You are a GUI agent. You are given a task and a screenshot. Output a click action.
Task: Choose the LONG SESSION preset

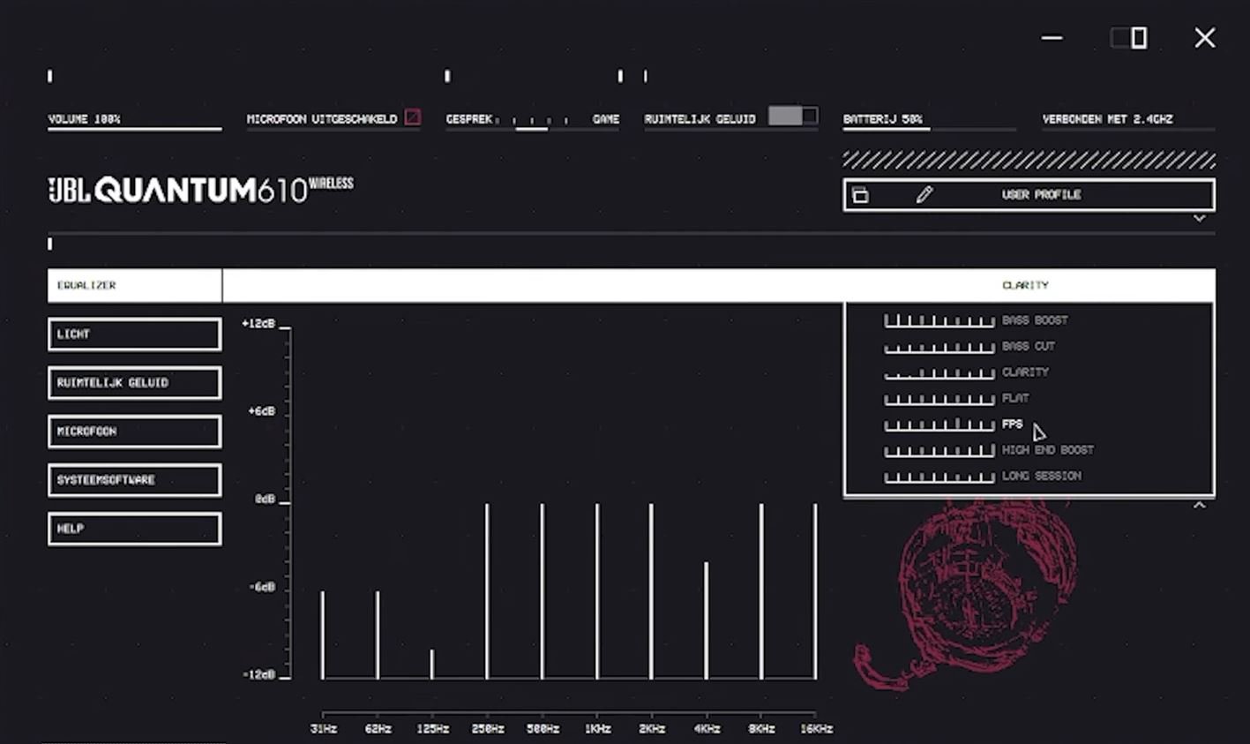1041,476
